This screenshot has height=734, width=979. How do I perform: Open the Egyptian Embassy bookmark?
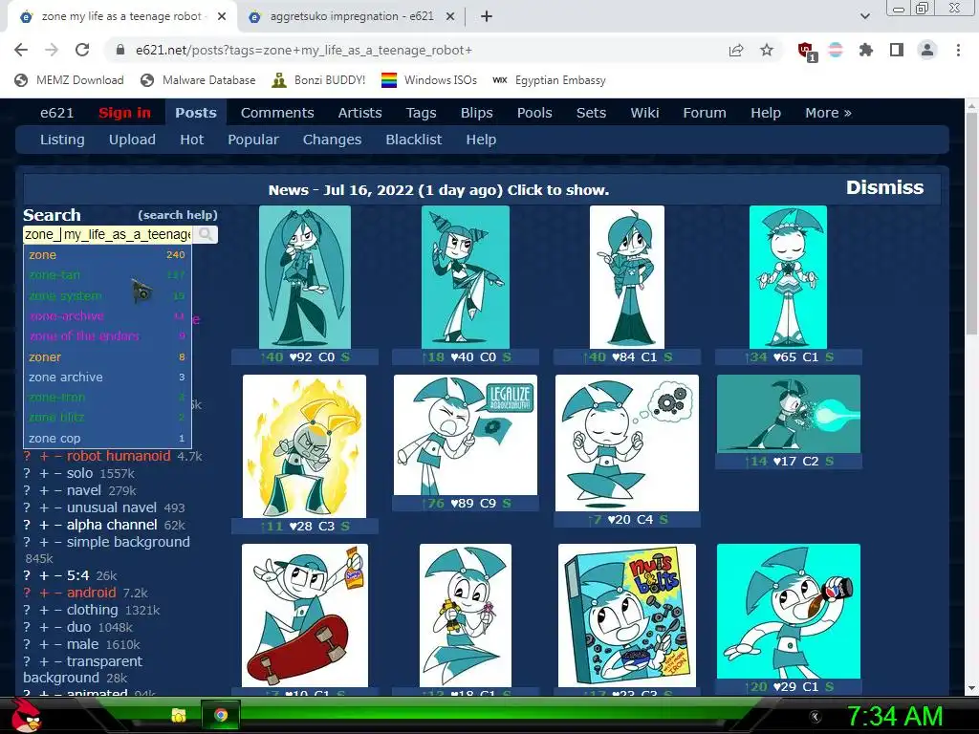tap(549, 80)
